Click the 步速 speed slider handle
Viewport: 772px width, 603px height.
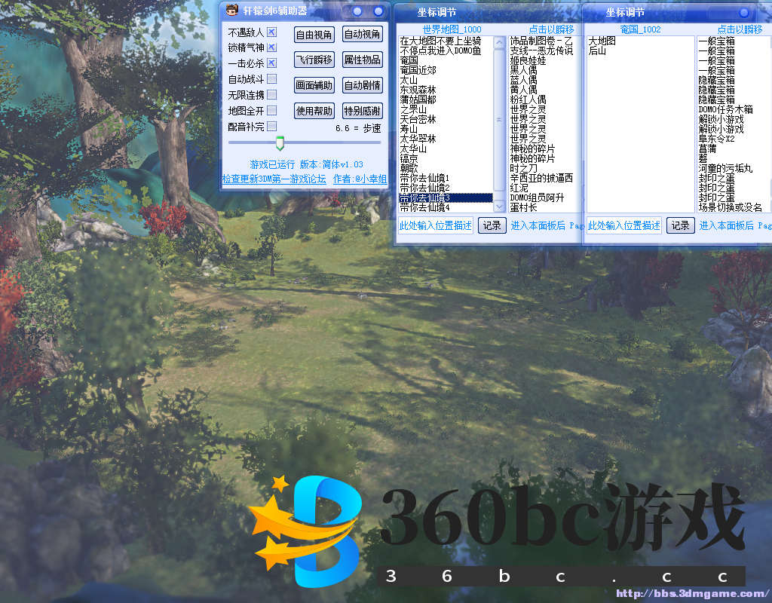(x=280, y=142)
